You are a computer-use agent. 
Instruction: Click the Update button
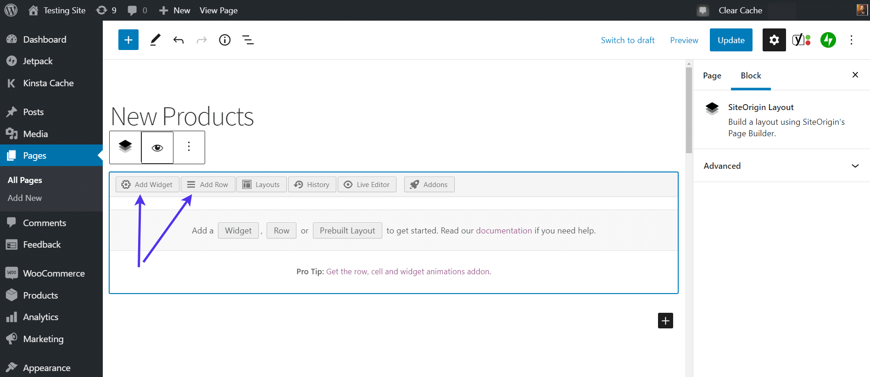pyautogui.click(x=731, y=40)
